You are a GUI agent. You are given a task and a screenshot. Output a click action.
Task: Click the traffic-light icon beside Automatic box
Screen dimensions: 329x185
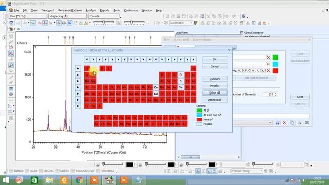pyautogui.click(x=195, y=23)
